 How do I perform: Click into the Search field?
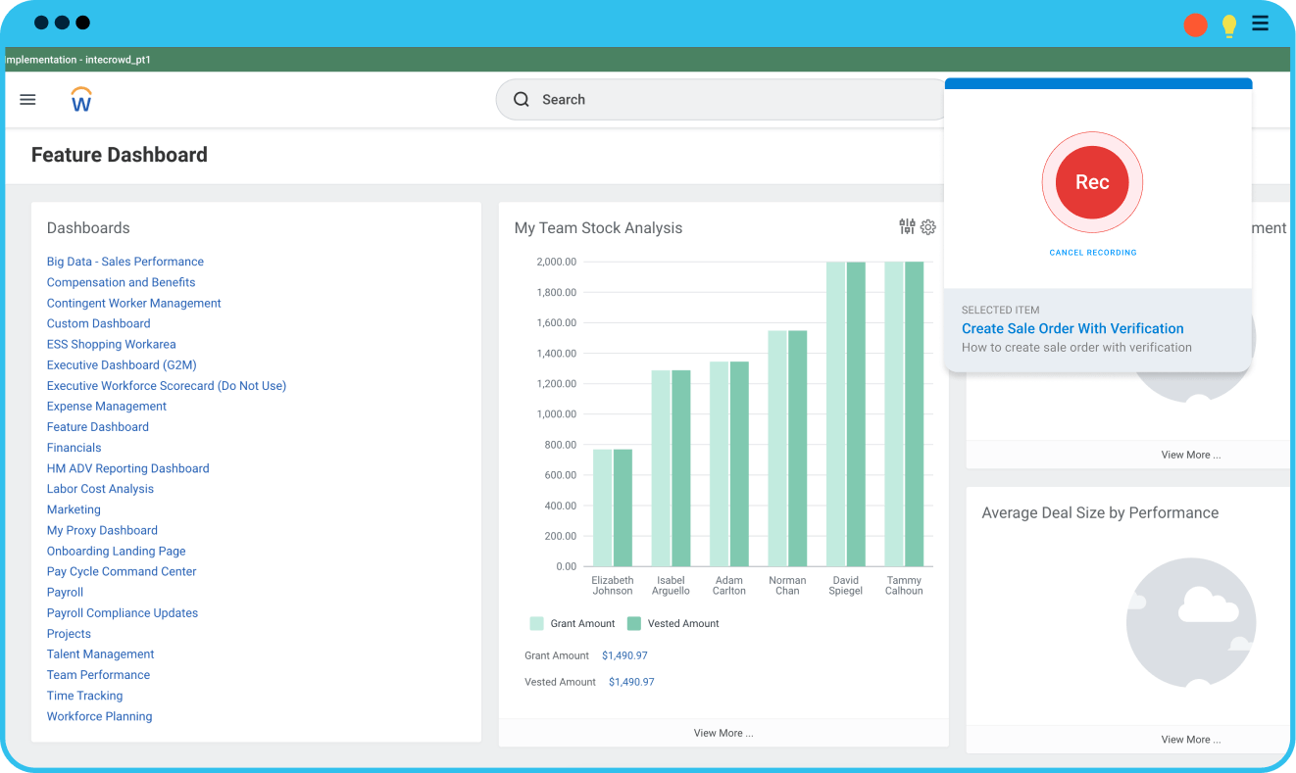coord(722,99)
